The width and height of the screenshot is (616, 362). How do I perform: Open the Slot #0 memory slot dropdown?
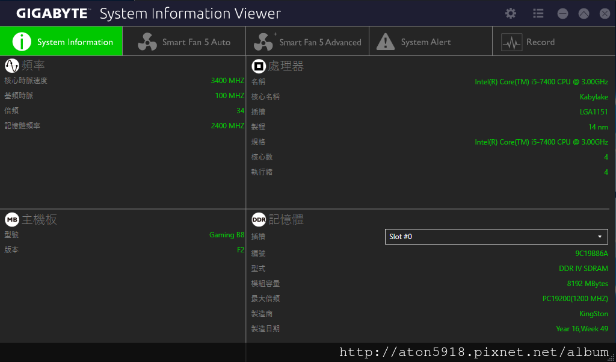click(496, 237)
